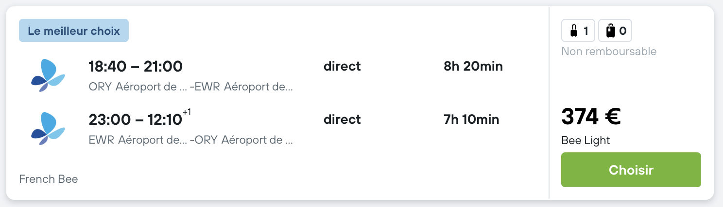Image resolution: width=723 pixels, height=207 pixels.
Task: Select the cabin bag allowance icon
Action: tap(574, 31)
